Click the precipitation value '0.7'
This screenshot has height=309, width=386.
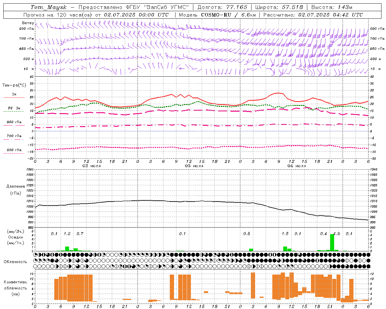[80, 234]
